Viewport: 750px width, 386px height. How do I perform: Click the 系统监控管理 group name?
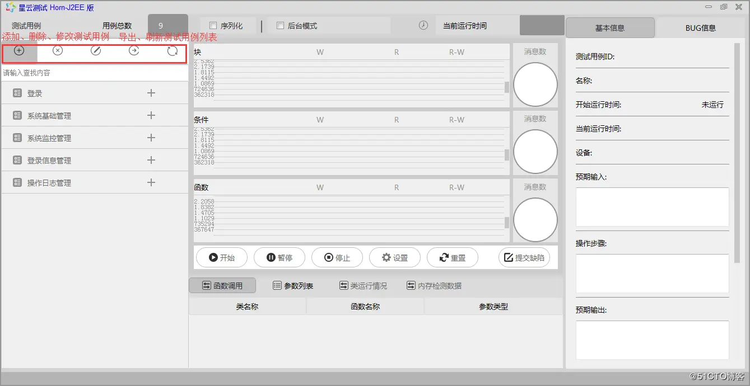click(x=49, y=138)
